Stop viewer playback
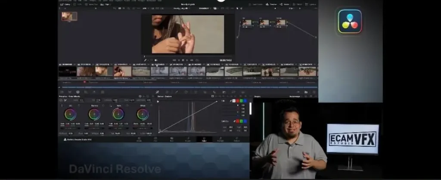This screenshot has width=441, height=180. coord(183,60)
